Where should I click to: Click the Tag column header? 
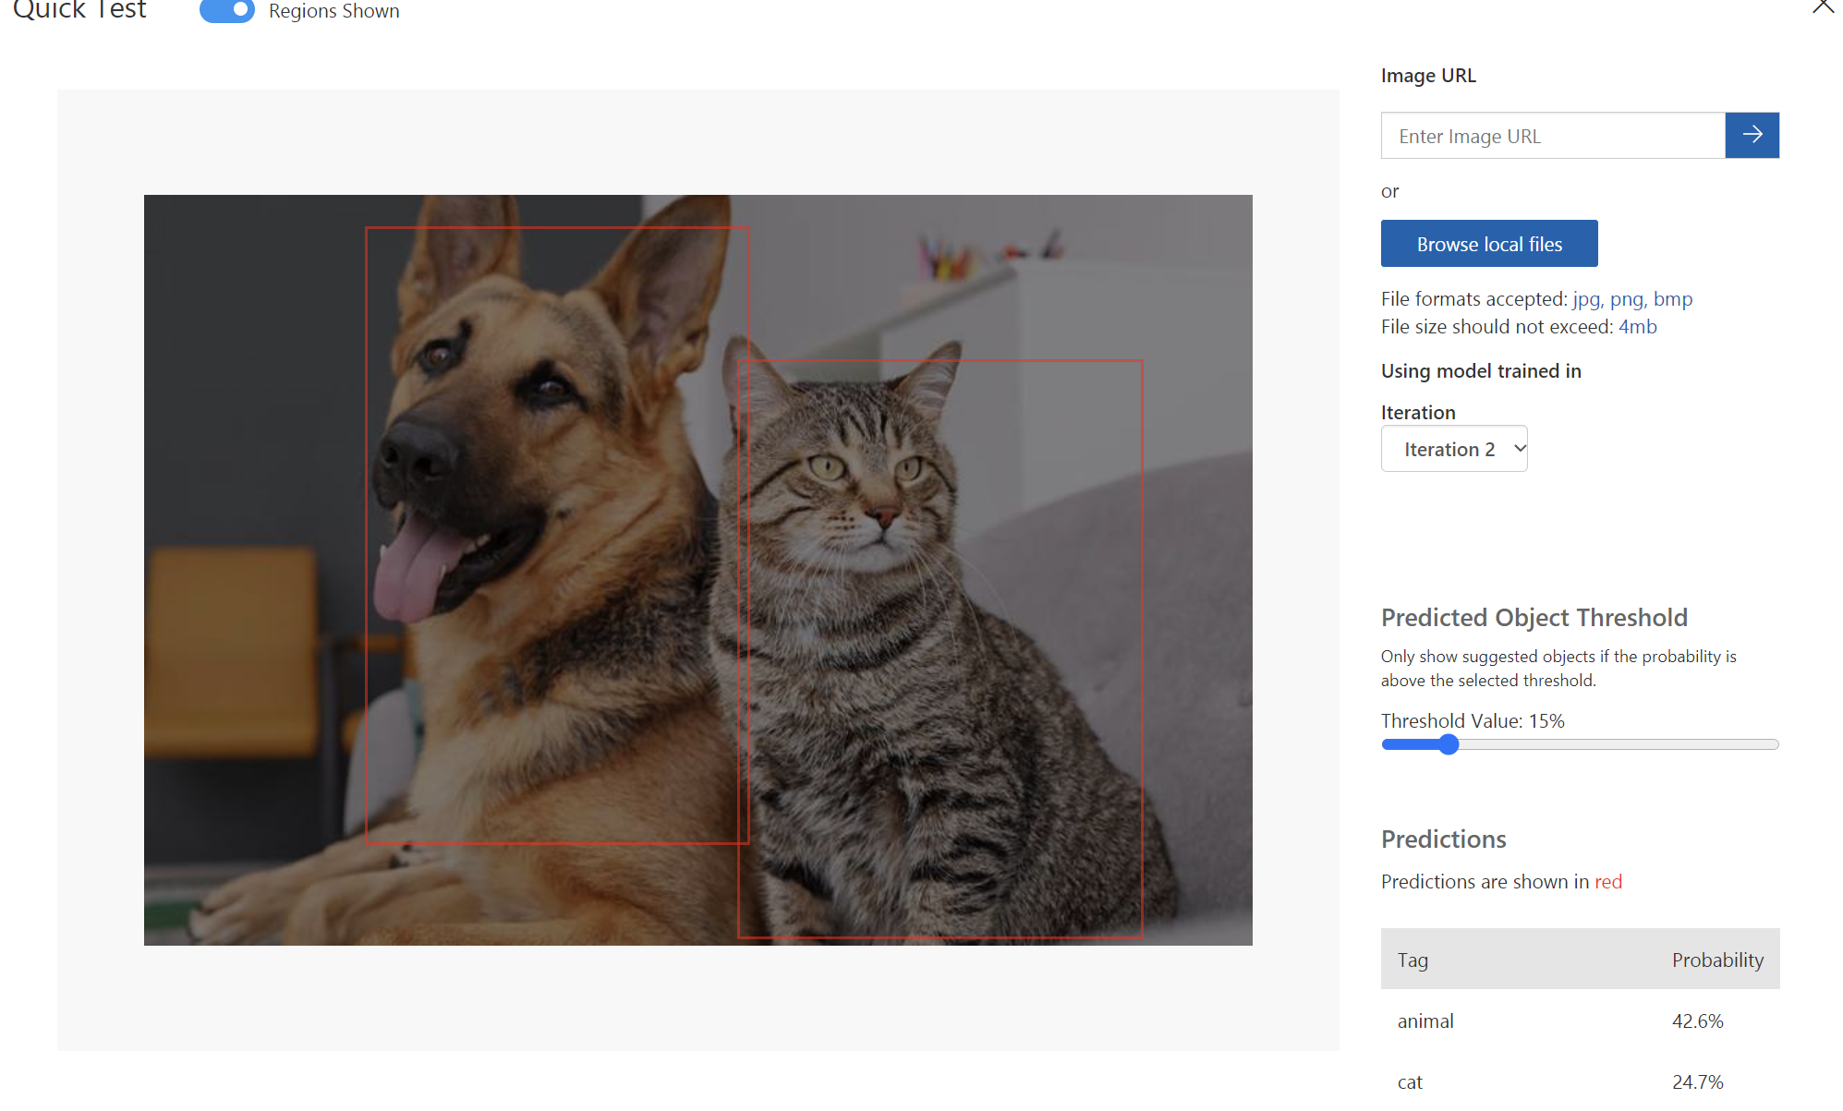[1413, 960]
